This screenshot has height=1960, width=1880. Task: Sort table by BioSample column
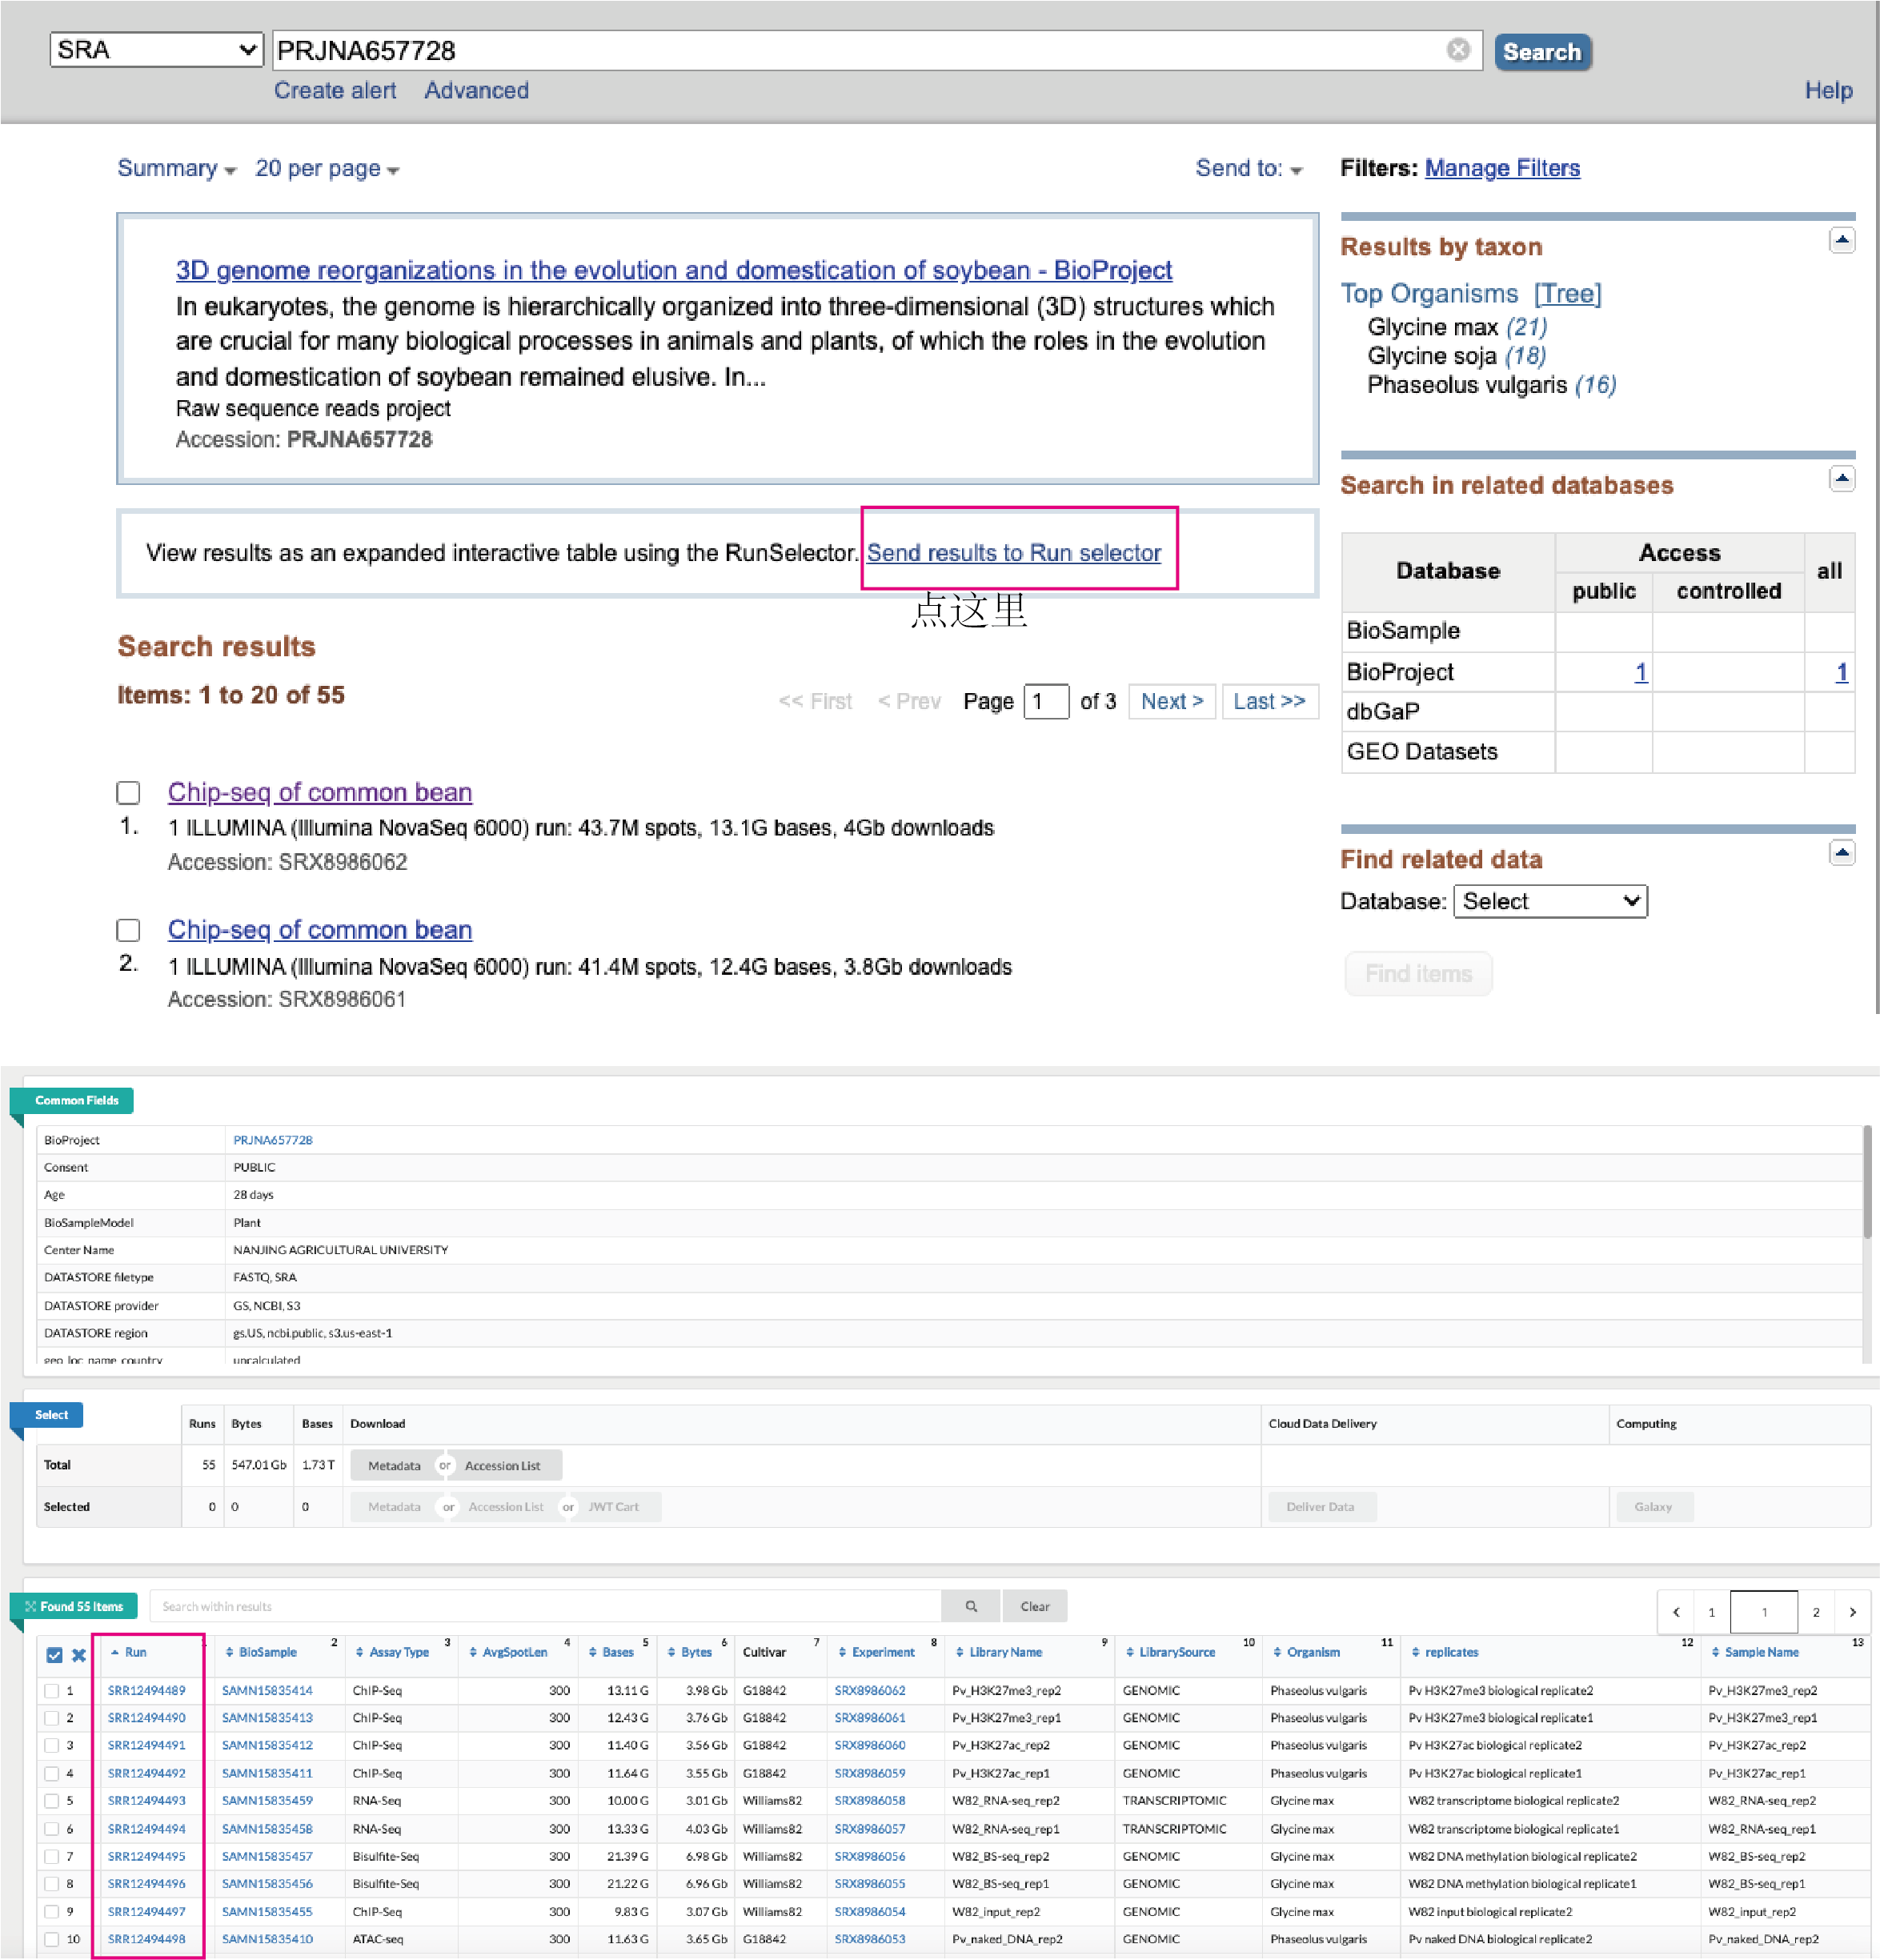pos(261,1652)
